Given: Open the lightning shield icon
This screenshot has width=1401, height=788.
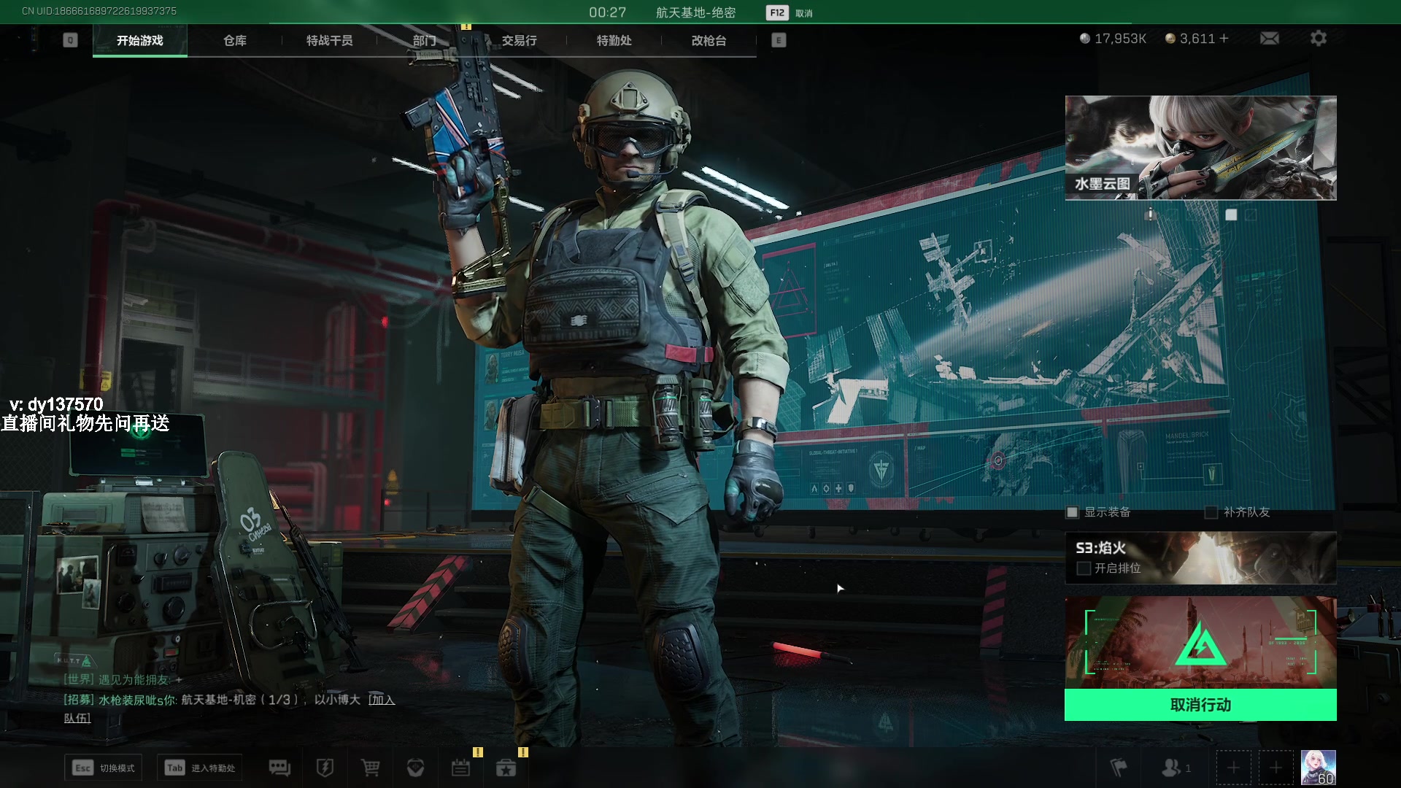Looking at the screenshot, I should (x=325, y=768).
